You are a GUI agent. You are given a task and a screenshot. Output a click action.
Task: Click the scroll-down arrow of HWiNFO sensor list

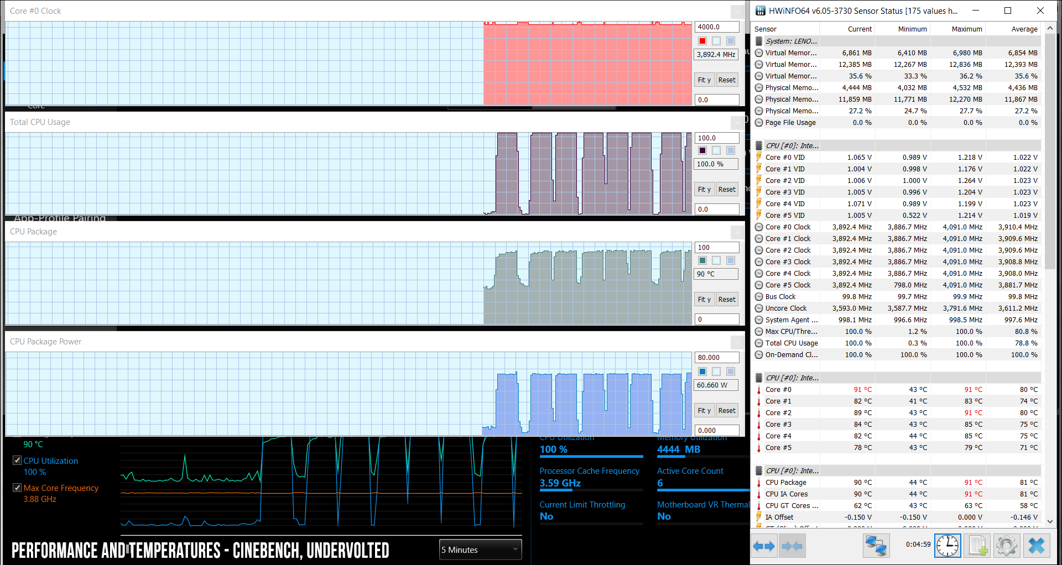tap(1050, 521)
